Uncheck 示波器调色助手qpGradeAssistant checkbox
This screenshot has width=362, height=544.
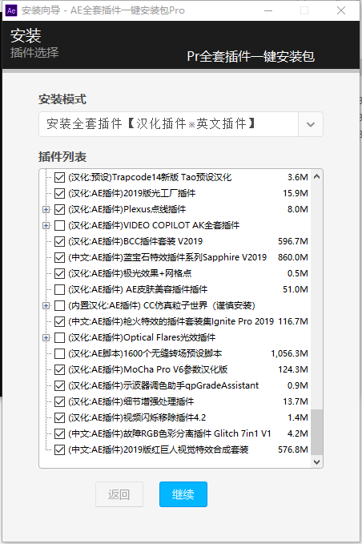pos(59,385)
